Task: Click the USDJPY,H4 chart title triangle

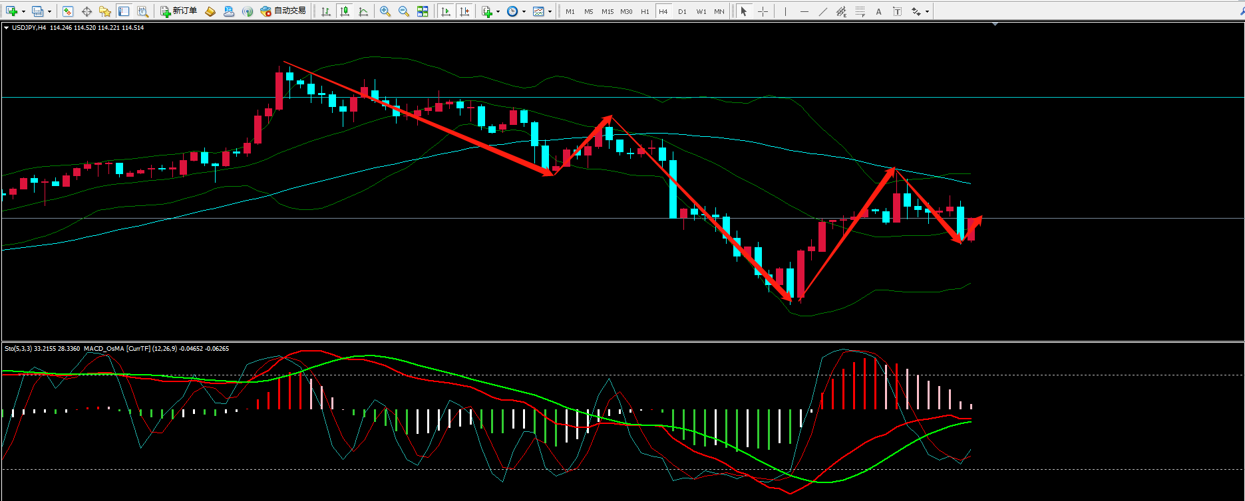Action: click(7, 28)
